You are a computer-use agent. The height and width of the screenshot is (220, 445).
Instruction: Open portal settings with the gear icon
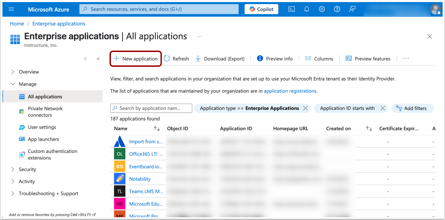(x=322, y=9)
